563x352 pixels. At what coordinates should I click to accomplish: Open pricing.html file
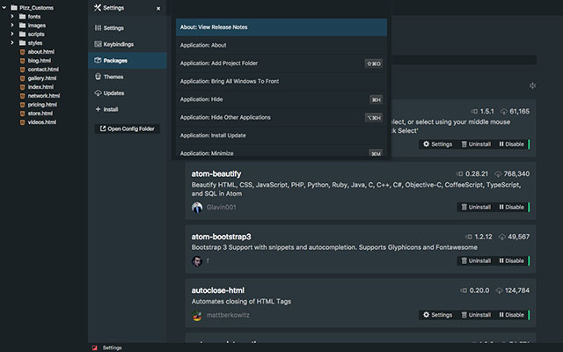coord(42,105)
